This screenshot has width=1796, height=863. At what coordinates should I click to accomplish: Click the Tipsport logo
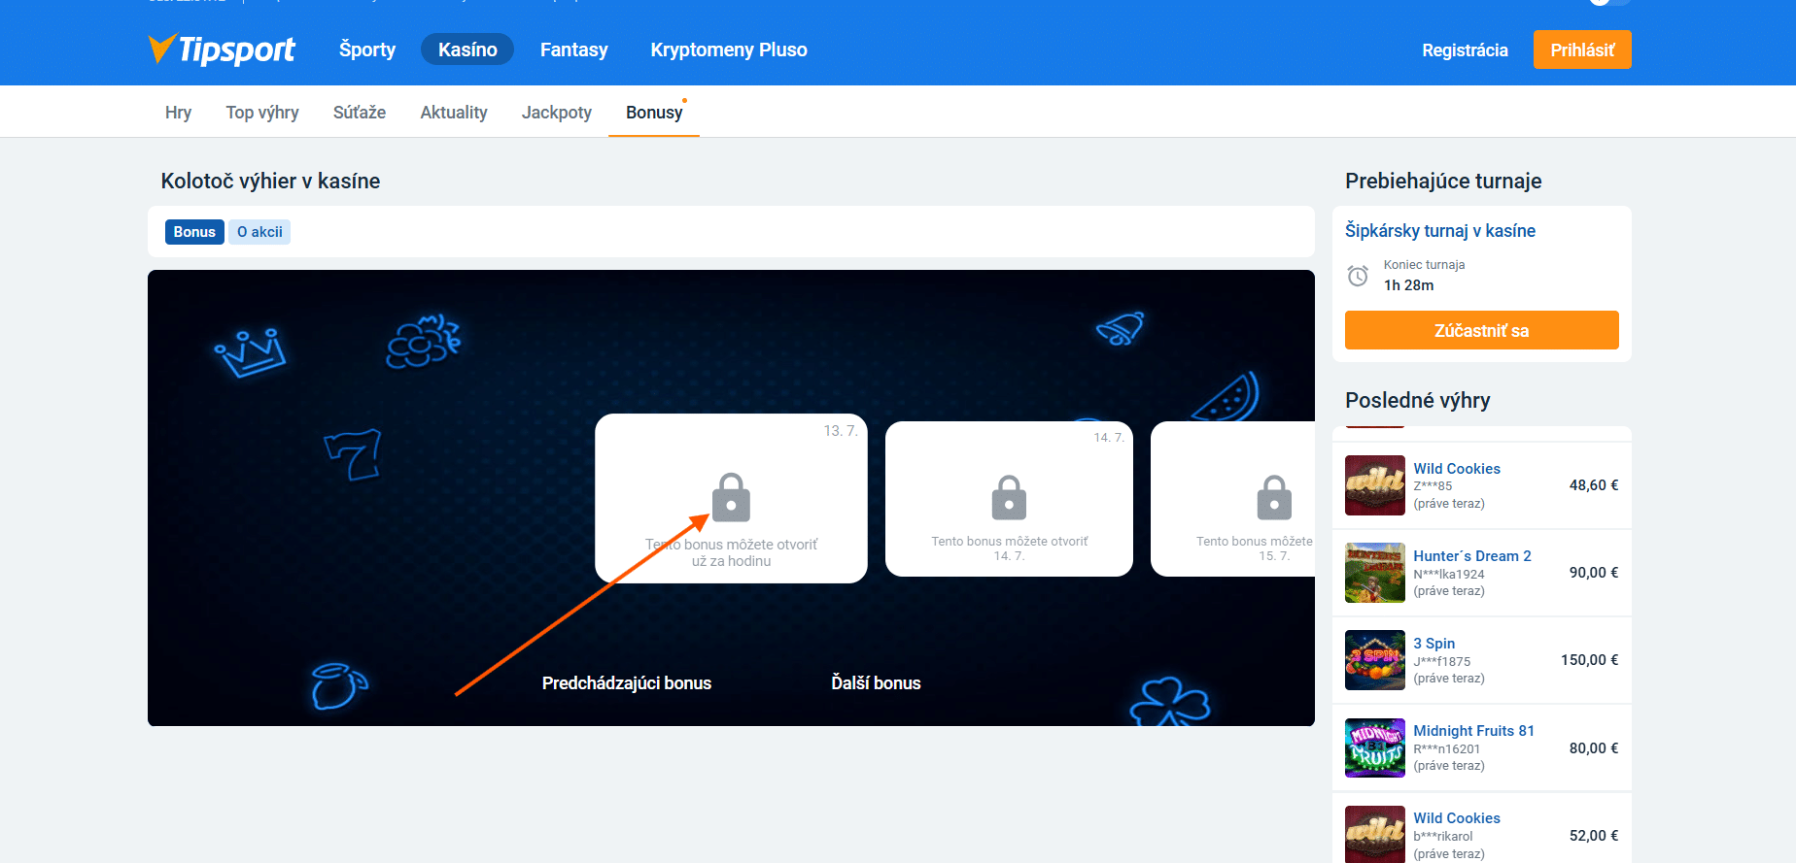[222, 49]
